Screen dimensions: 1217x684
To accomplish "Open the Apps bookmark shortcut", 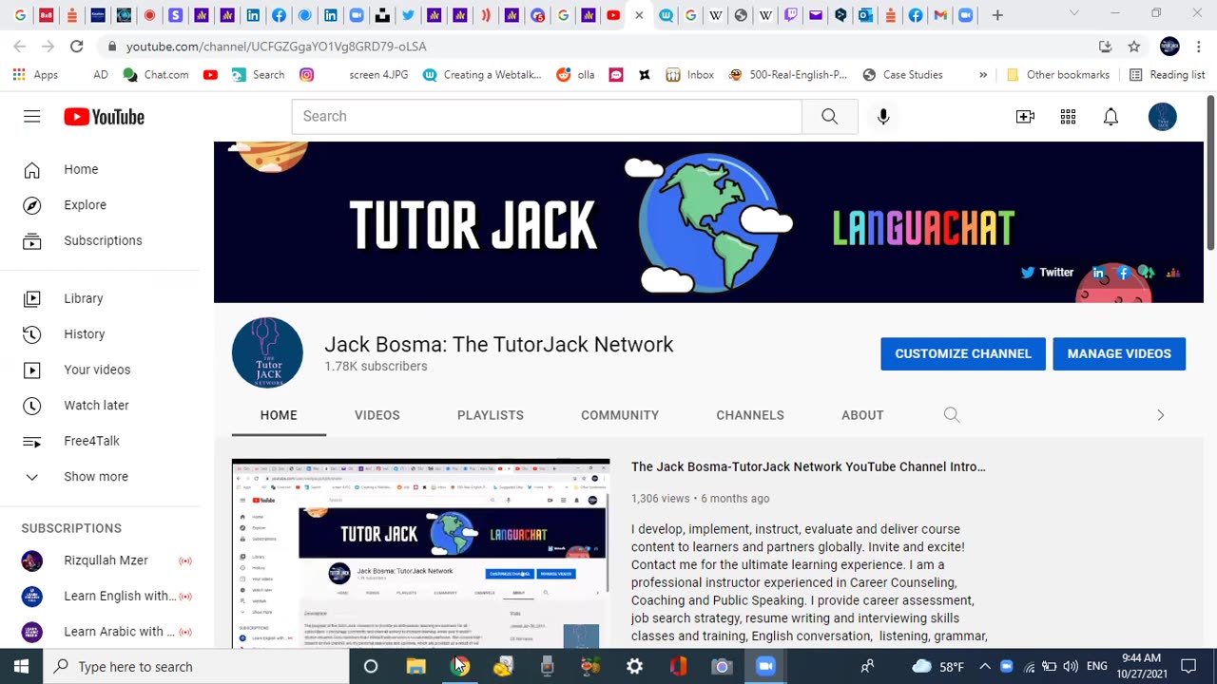I will (x=35, y=74).
